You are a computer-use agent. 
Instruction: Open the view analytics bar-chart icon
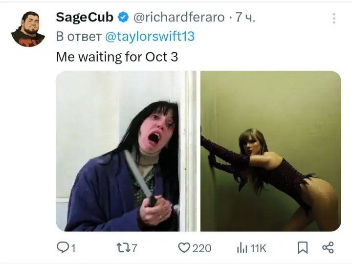point(242,248)
